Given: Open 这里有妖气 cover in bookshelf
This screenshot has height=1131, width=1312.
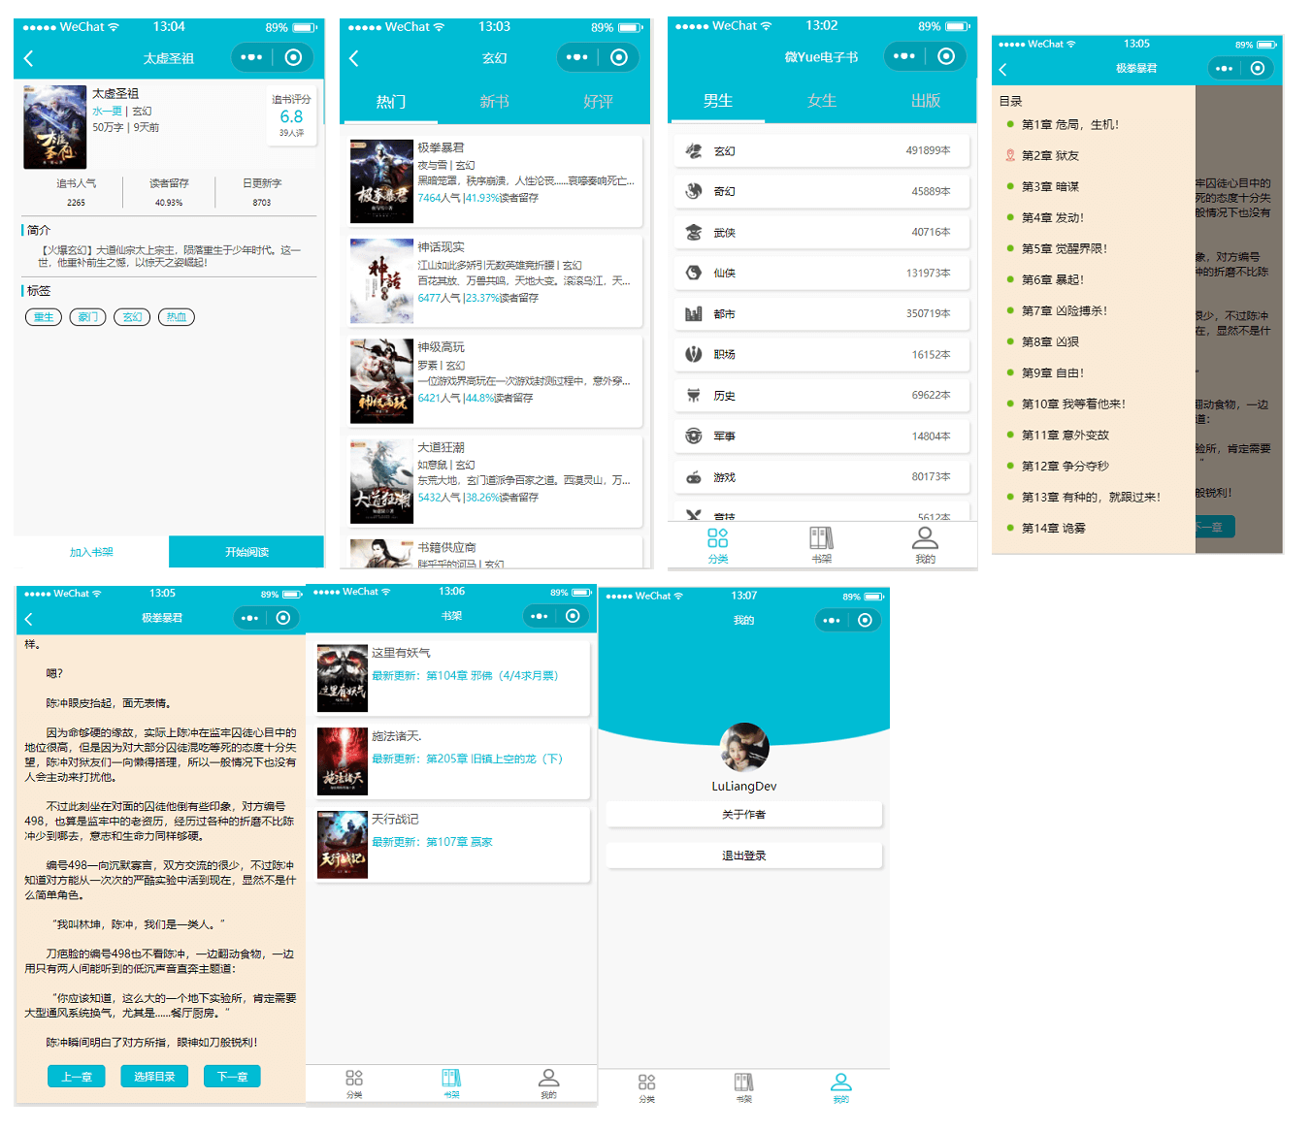Looking at the screenshot, I should pyautogui.click(x=343, y=679).
